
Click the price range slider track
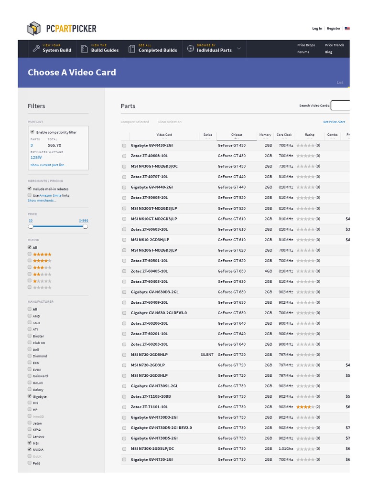58,226
